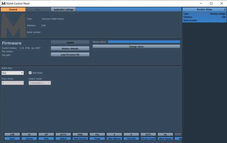The image size is (227, 143).
Task: Click Restore defaults button
Action: 70,48
